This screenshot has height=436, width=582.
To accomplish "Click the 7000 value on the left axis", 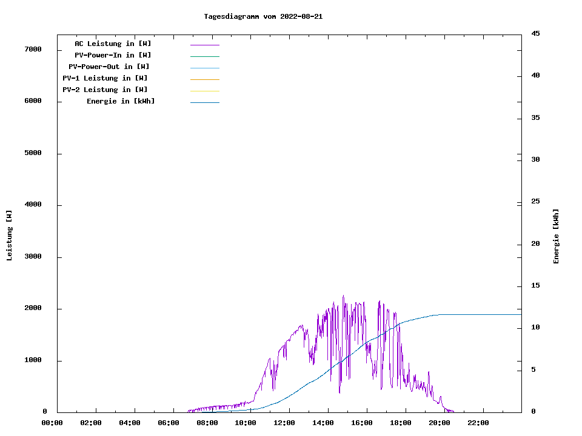I will (x=33, y=49).
